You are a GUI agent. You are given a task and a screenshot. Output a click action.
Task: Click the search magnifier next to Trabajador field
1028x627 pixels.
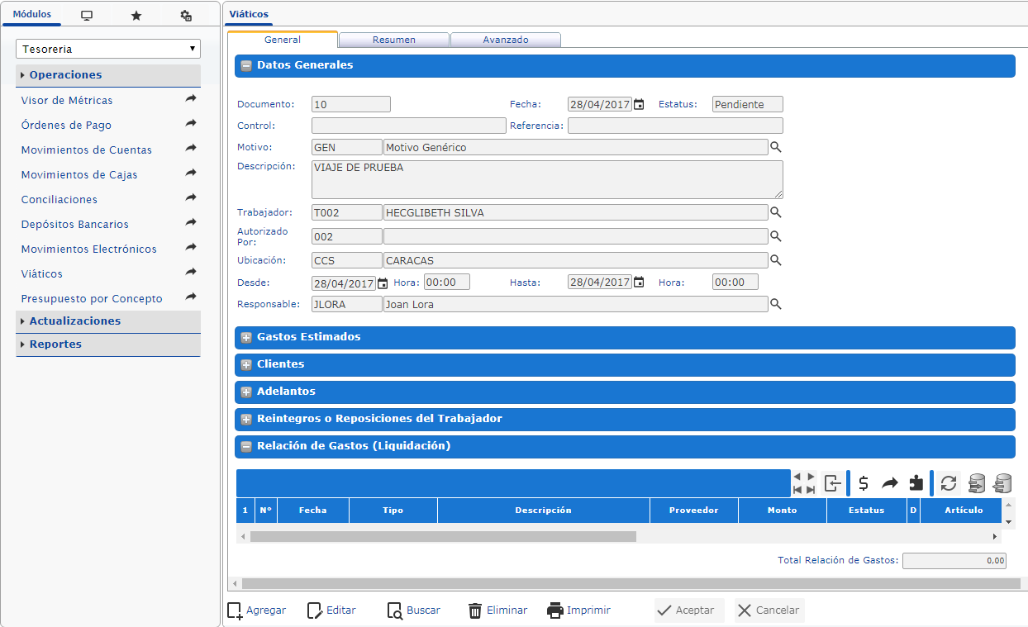pos(775,212)
